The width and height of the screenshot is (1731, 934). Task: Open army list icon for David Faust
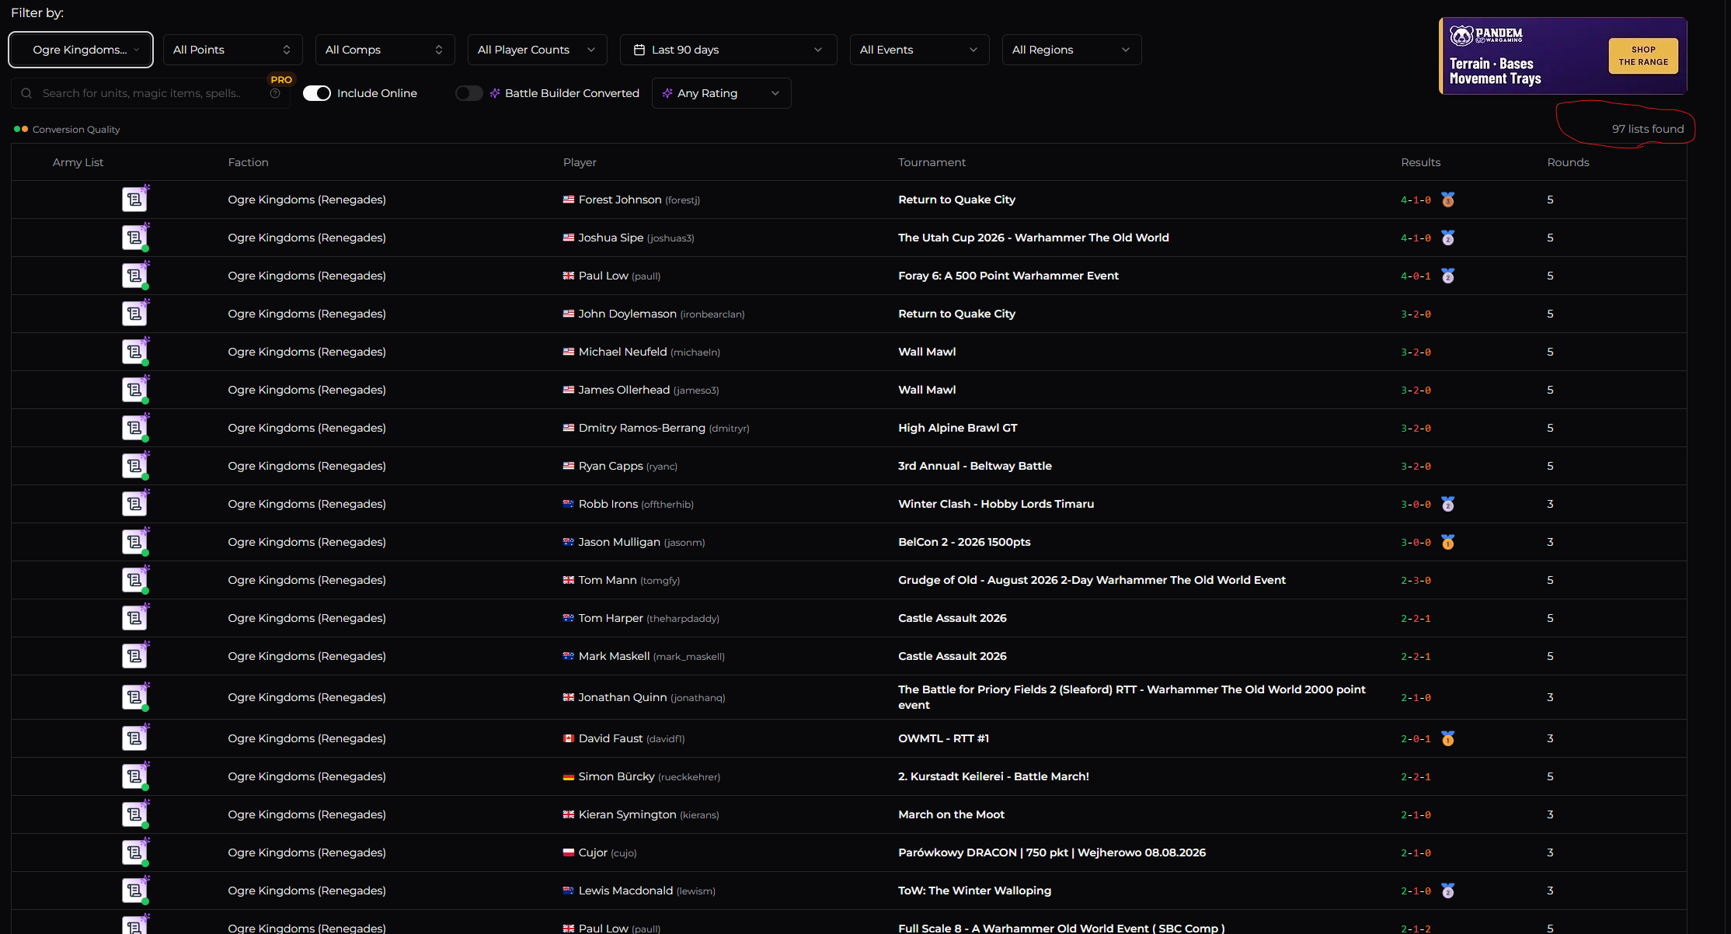click(135, 738)
